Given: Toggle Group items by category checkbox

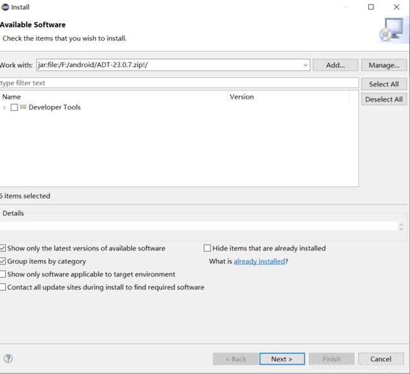Looking at the screenshot, I should (3, 261).
